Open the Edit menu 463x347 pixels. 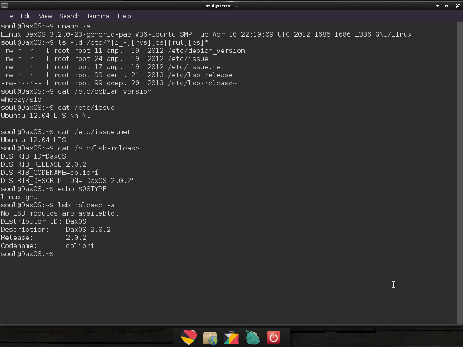tap(26, 16)
